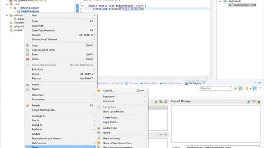Click the remove all from index icon
The image size is (264, 148).
point(166,135)
